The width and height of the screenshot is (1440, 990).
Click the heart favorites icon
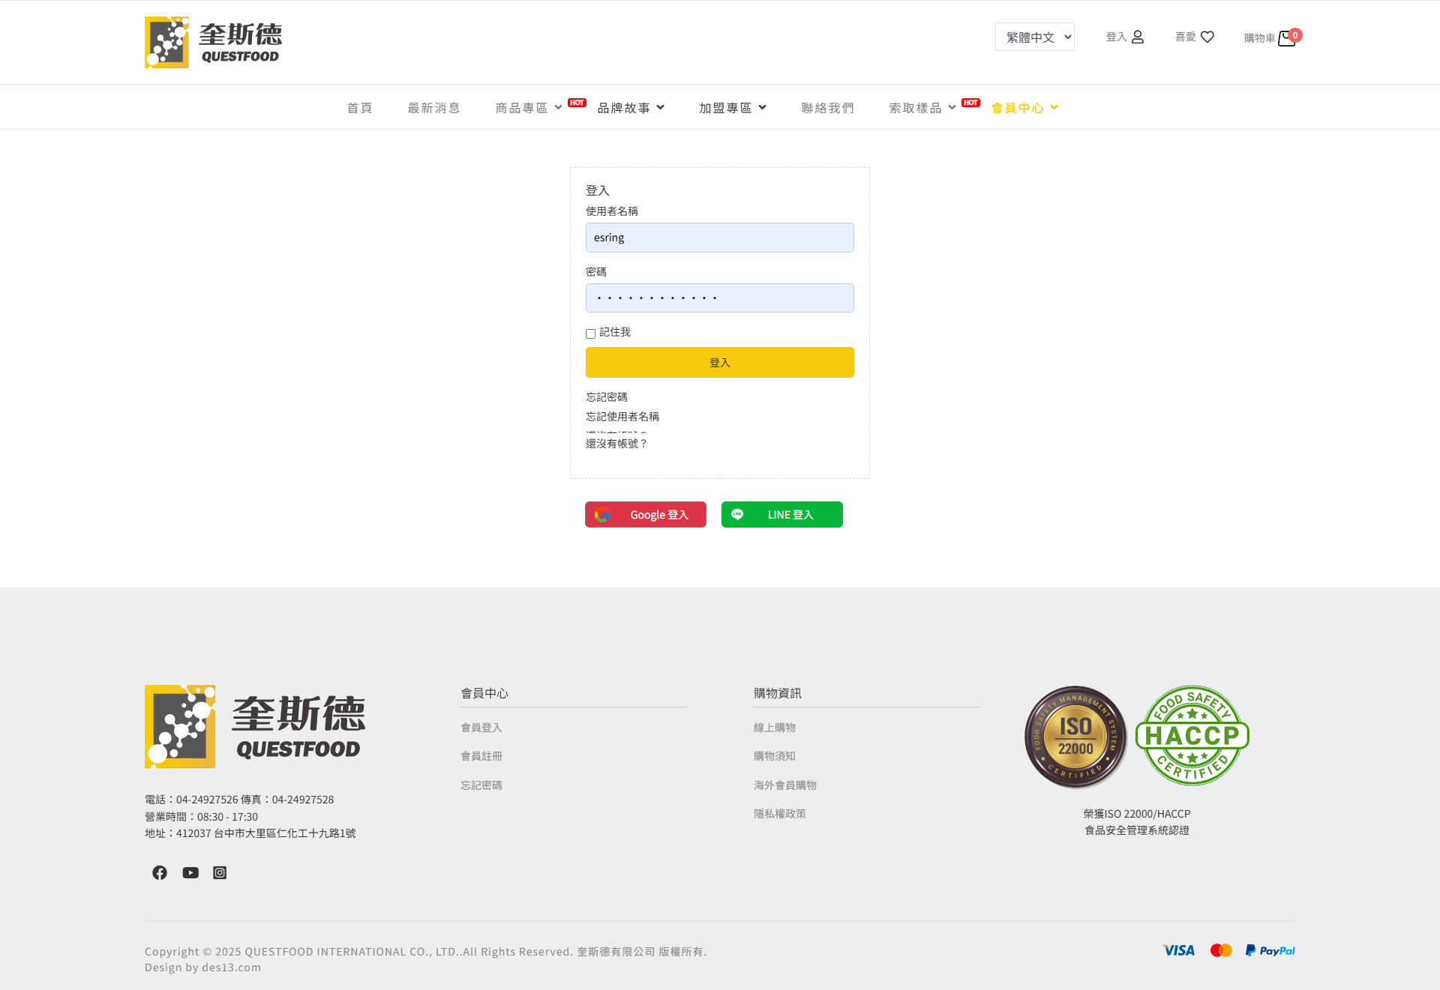(1207, 37)
